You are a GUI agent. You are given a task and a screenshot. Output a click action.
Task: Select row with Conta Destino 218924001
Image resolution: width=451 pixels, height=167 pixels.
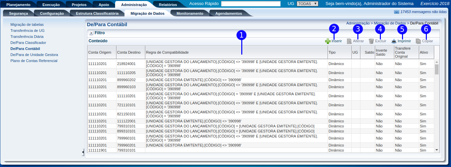click(126, 64)
